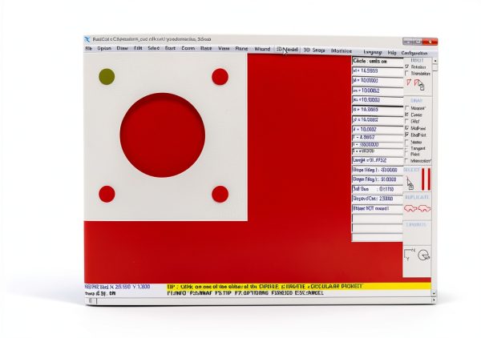This screenshot has width=481, height=338.
Task: Click the circle icon beside the XY axis
Action: [x=423, y=255]
